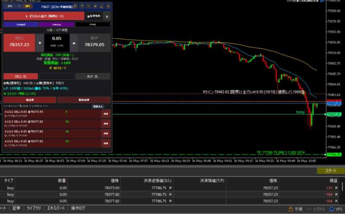
Task: Increase lot size with the up arrow
Action: (x=74, y=43)
